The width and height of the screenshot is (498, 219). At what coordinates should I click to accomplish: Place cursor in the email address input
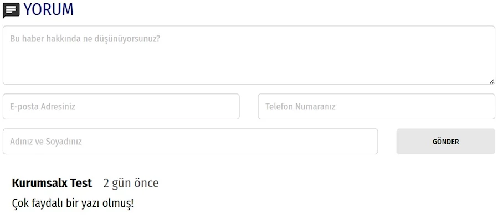tap(121, 107)
